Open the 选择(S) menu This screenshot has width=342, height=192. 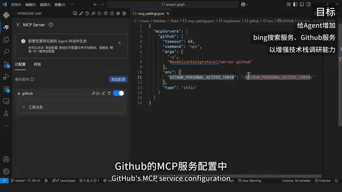tap(45, 5)
